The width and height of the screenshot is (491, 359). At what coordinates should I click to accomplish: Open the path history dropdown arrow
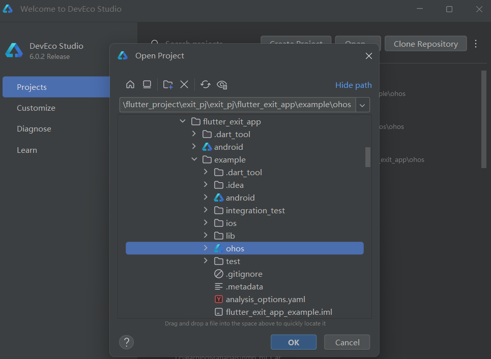362,105
